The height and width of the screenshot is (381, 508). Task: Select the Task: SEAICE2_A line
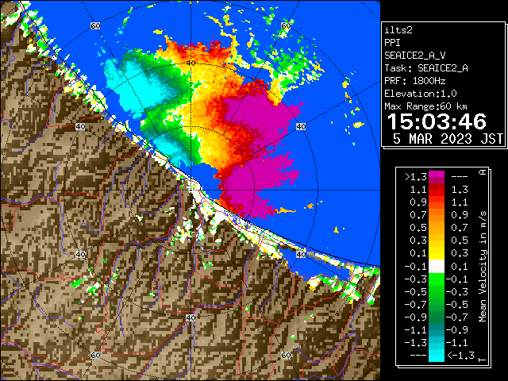[426, 68]
